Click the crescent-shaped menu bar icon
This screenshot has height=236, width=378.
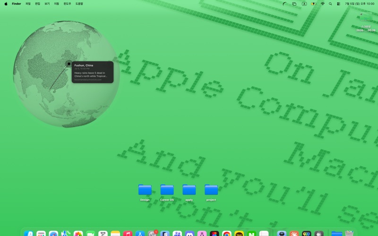[x=284, y=4]
